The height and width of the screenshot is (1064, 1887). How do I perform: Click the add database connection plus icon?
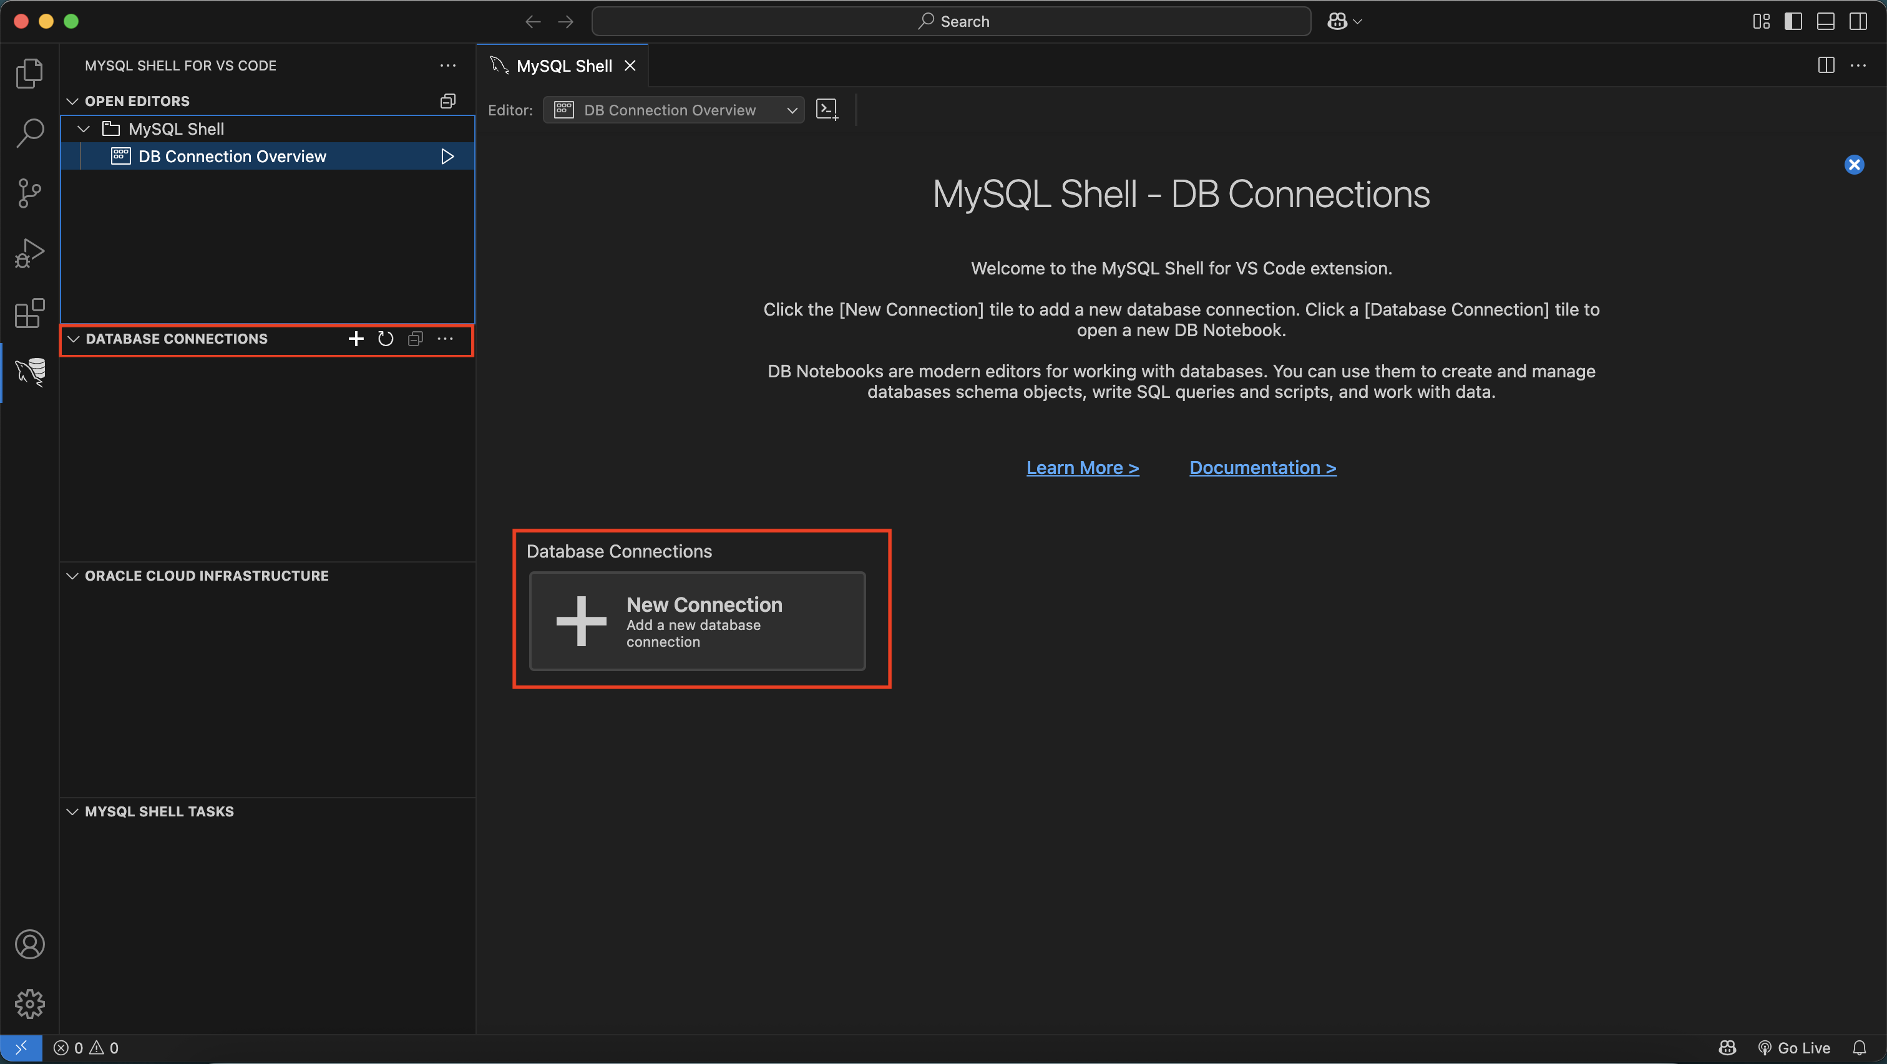coord(356,338)
